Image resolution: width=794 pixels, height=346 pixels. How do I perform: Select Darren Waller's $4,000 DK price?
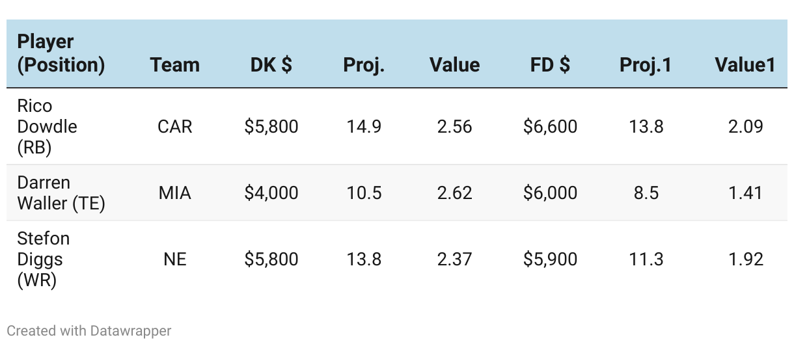click(x=271, y=193)
